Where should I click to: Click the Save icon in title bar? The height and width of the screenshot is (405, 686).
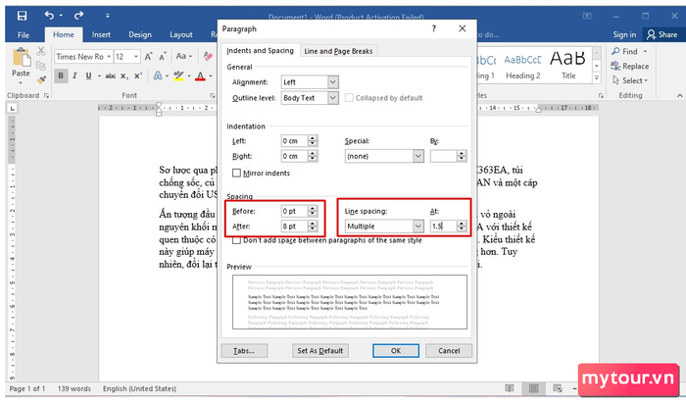coord(22,16)
